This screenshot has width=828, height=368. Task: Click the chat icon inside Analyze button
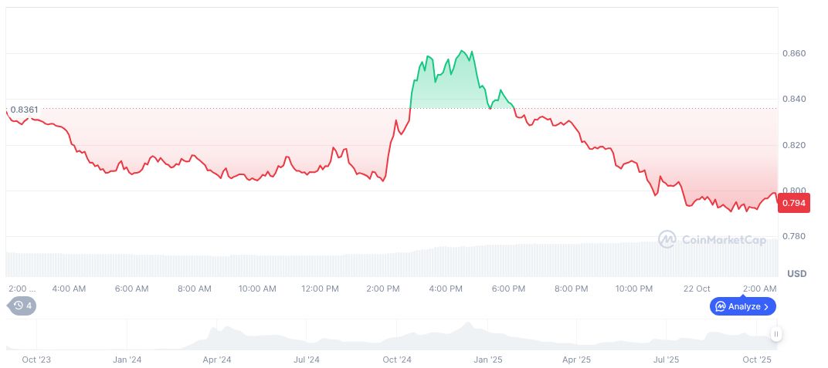pos(721,306)
